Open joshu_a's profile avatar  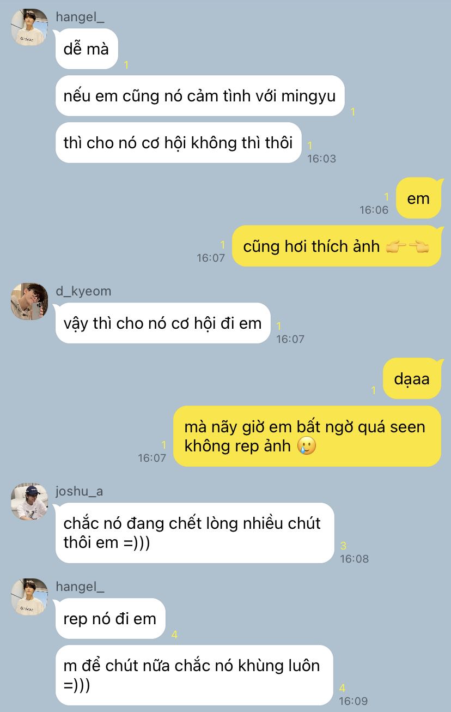pos(29,502)
